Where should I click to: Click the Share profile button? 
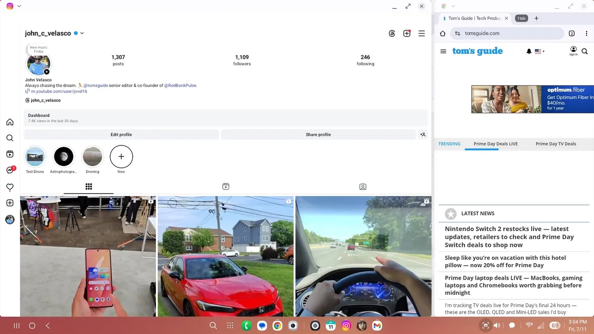click(318, 135)
